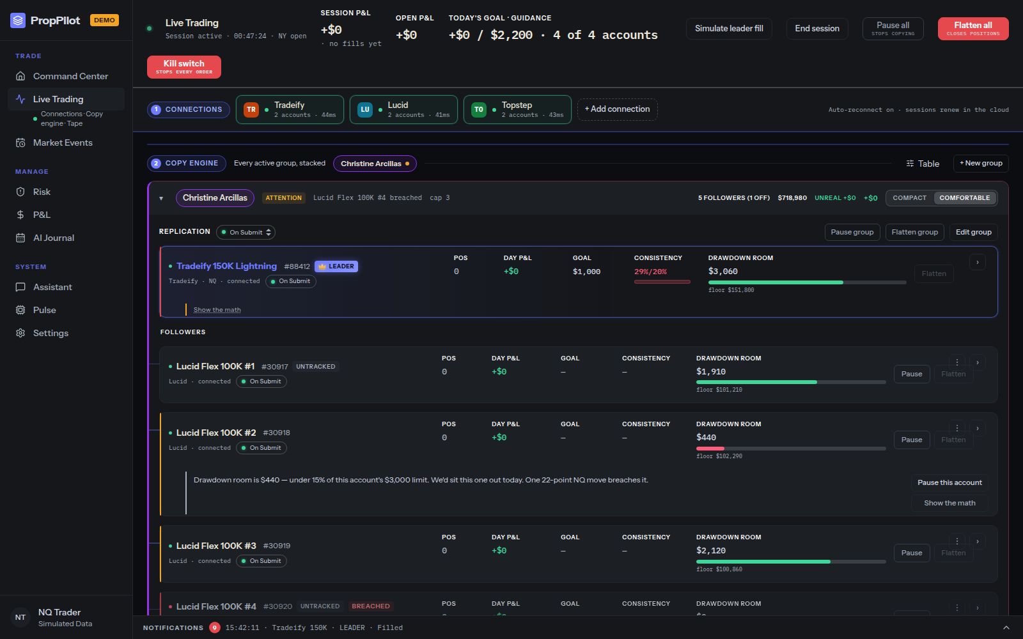Screen dimensions: 1023x639
Task: Click the TR Tradeify badge icon
Action: tap(251, 109)
